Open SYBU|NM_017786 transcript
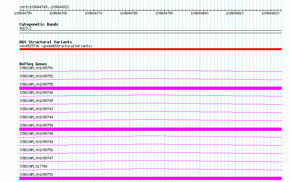Image resolution: width=291 pixels, height=182 pixels. click(x=33, y=166)
